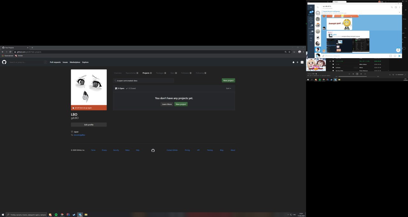Switch to the Stars profile tab
The image size is (408, 217).
click(x=173, y=73)
